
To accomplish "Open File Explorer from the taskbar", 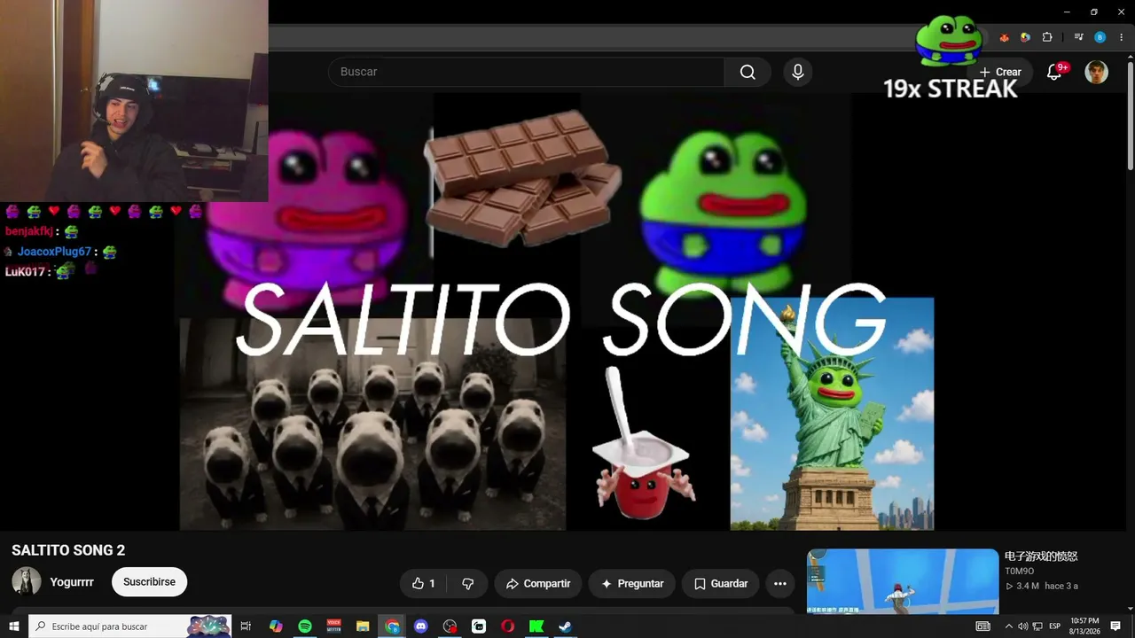I will click(363, 626).
